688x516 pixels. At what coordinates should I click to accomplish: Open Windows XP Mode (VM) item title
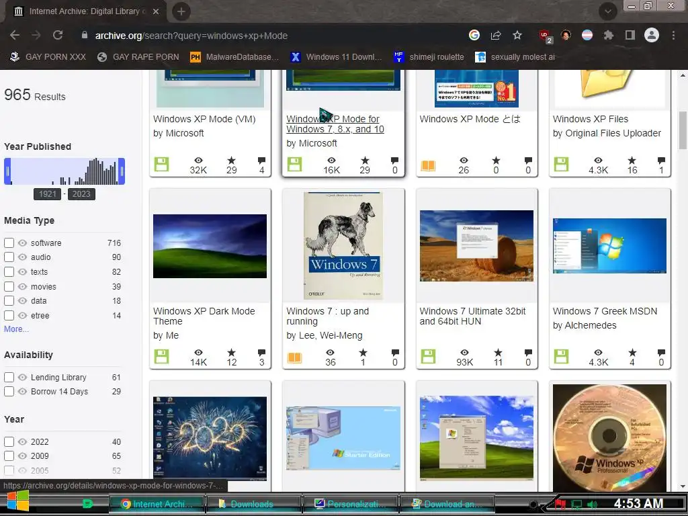point(204,119)
